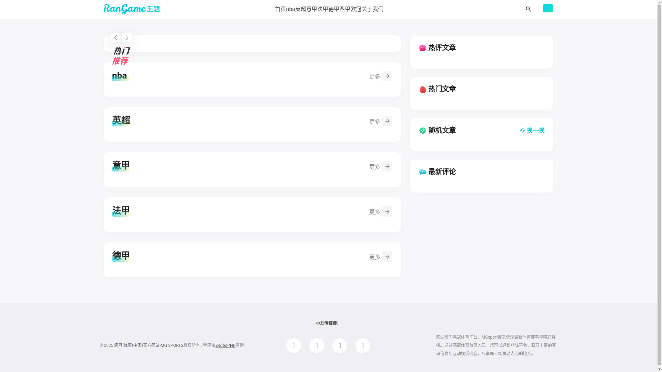Open the search magnifier icon
The width and height of the screenshot is (662, 372).
point(528,9)
